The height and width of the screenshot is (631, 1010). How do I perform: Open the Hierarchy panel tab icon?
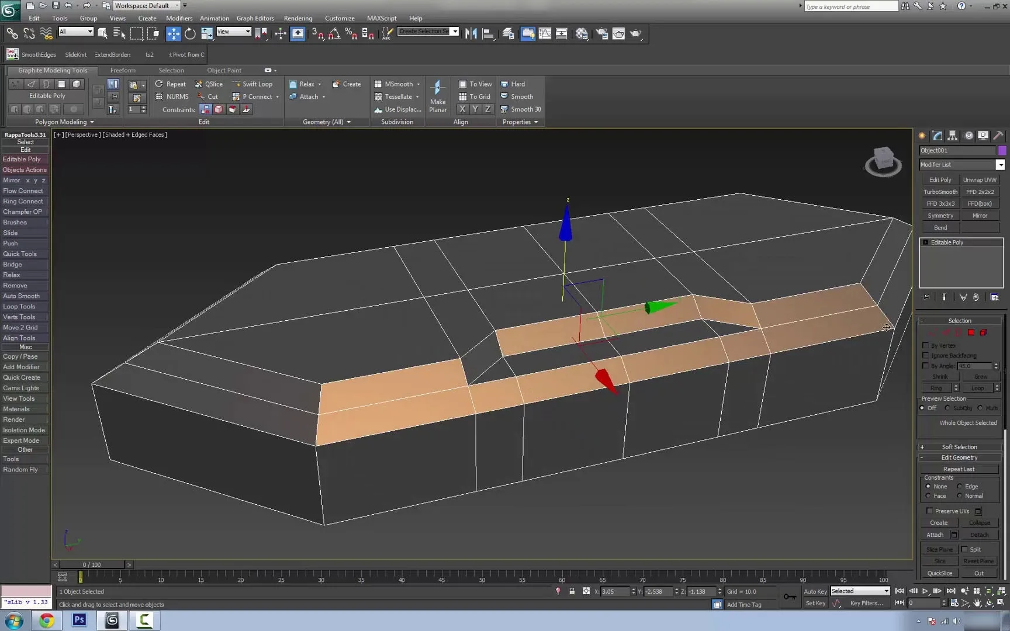pos(953,136)
